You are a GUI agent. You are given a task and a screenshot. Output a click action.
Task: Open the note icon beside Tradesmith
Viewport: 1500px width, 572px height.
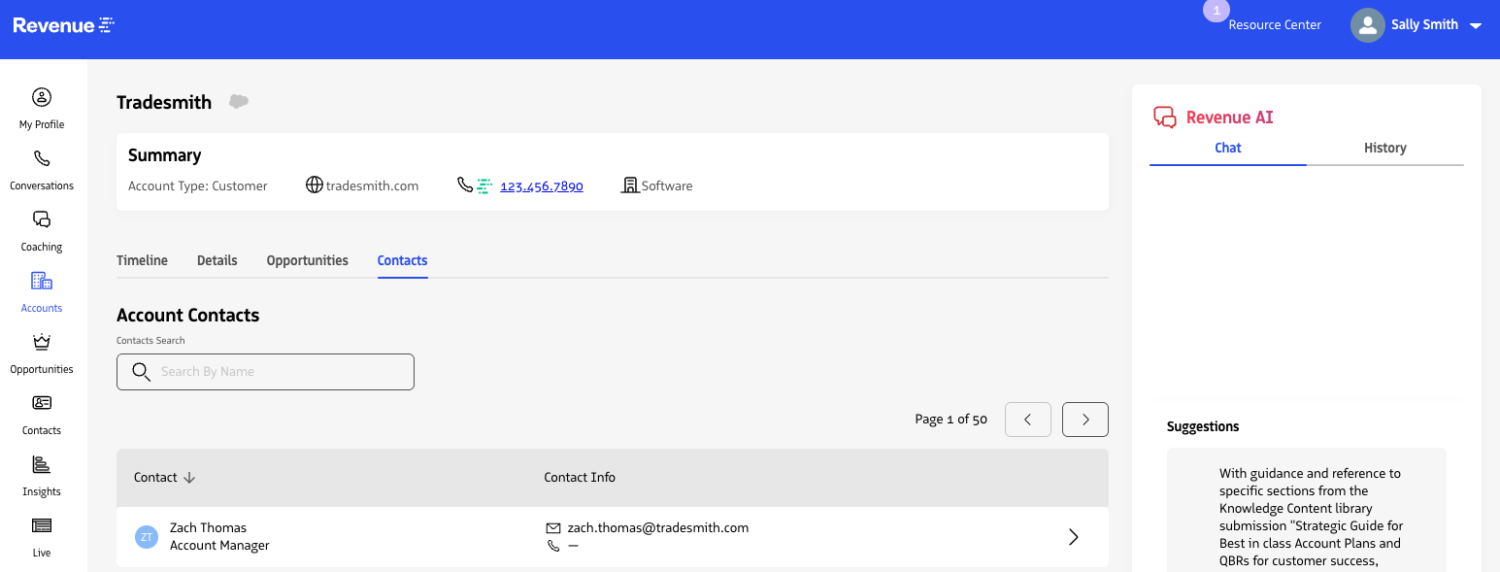click(238, 101)
